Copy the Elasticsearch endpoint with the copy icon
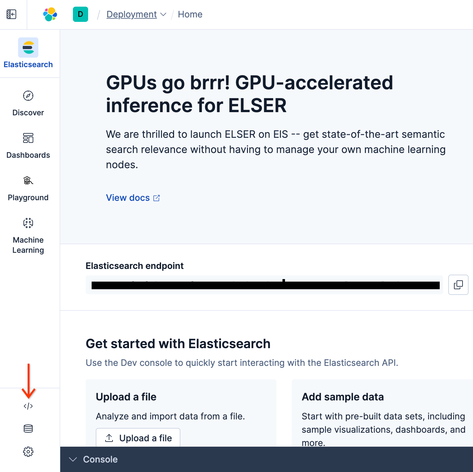This screenshot has width=473, height=472. click(x=458, y=285)
